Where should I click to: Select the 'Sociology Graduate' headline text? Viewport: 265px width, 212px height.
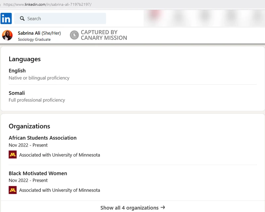[34, 39]
